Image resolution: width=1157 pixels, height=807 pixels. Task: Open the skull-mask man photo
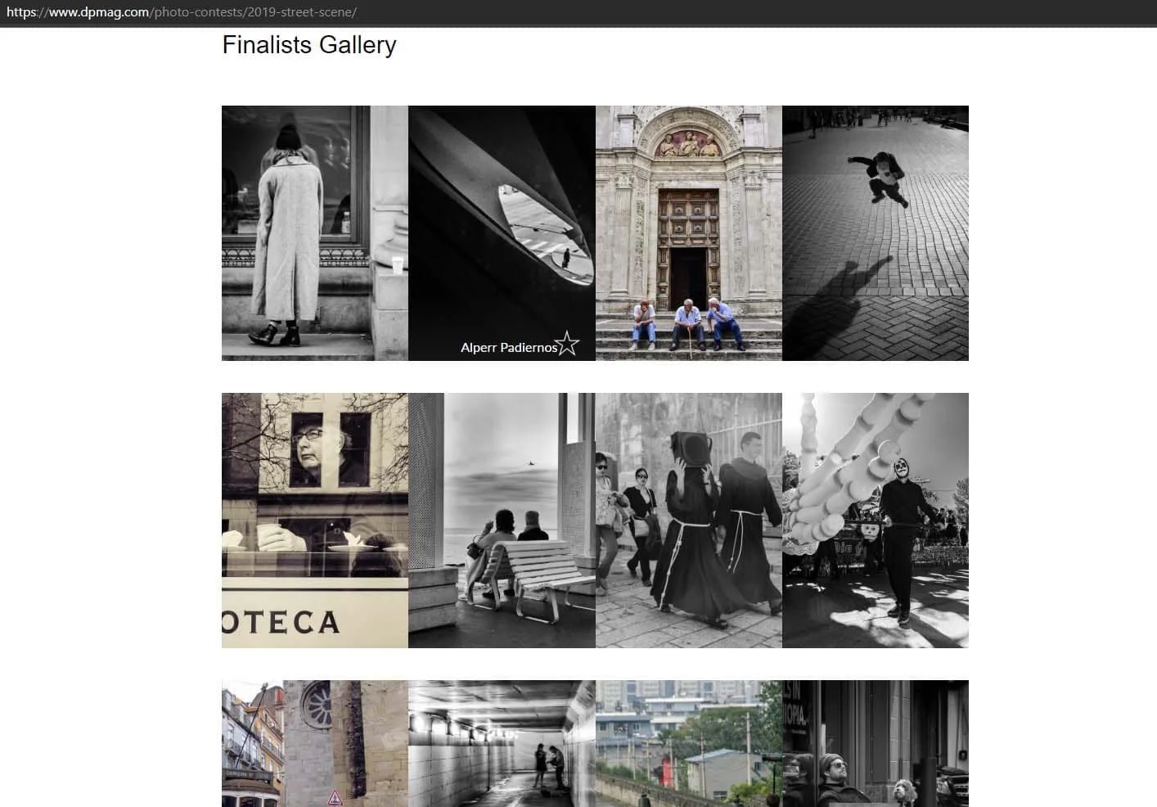point(876,521)
